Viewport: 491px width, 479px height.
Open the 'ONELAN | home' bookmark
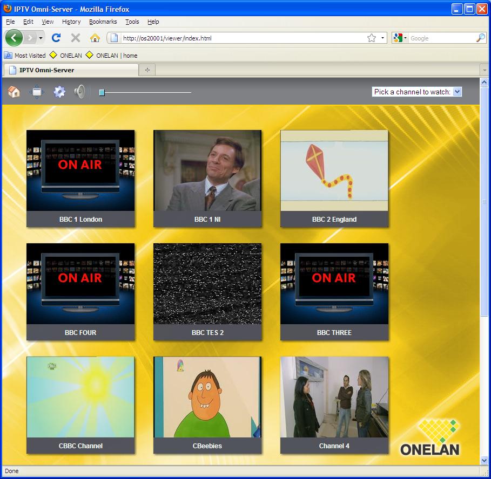pos(111,56)
